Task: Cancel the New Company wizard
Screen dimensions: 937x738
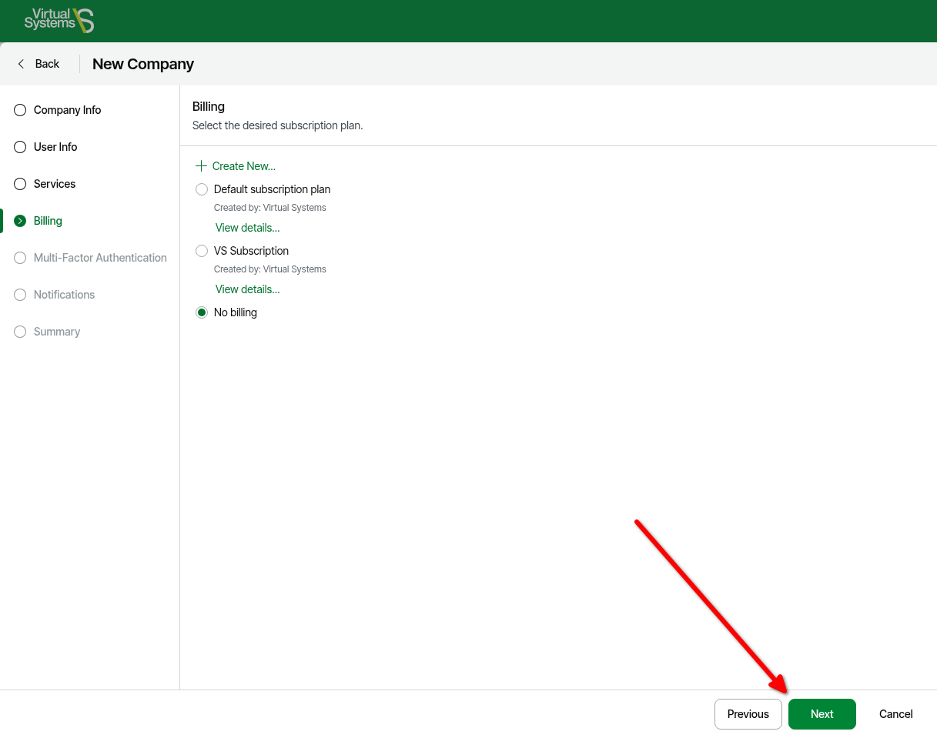Action: pyautogui.click(x=895, y=714)
